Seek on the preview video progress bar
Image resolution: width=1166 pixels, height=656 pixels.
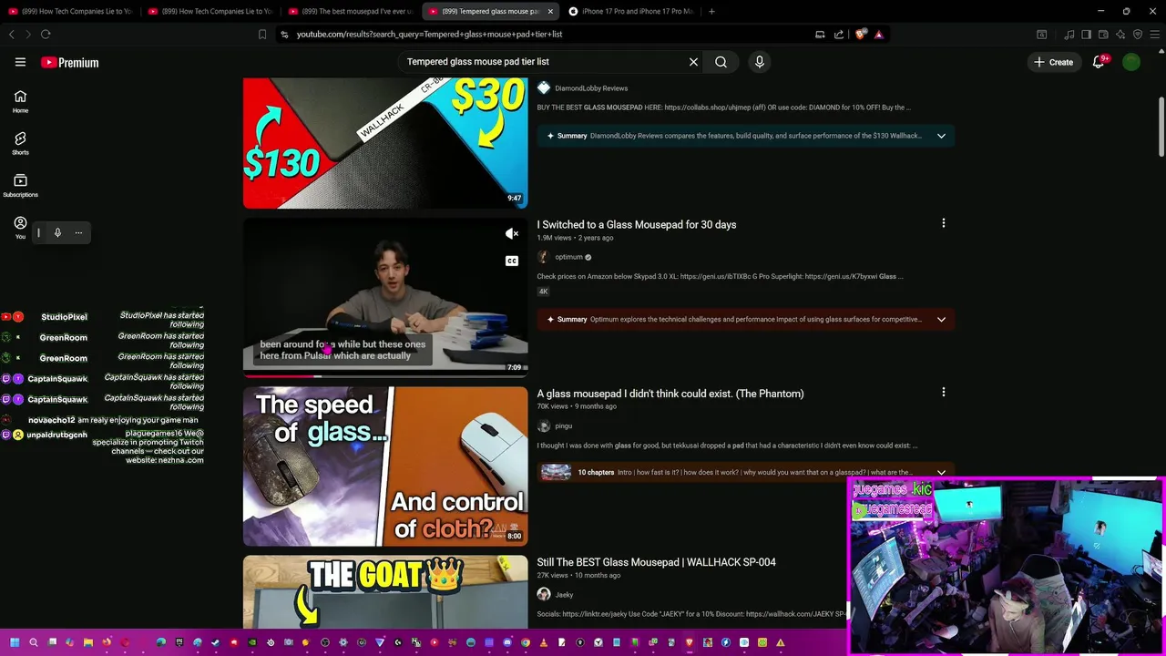tap(385, 375)
